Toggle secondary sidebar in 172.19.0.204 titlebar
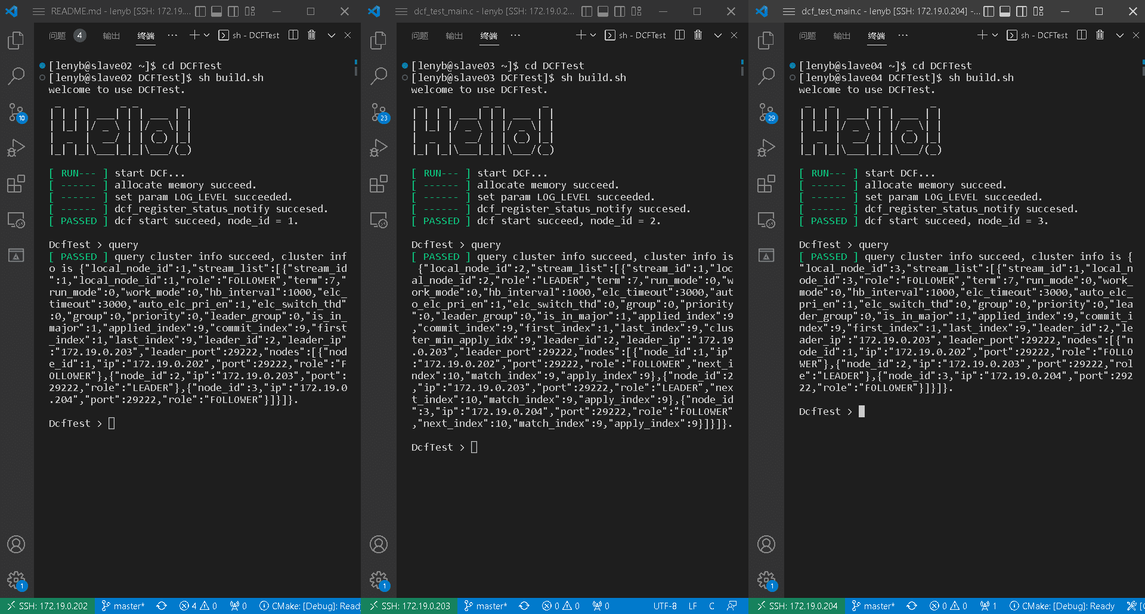The height and width of the screenshot is (614, 1145). (1022, 11)
